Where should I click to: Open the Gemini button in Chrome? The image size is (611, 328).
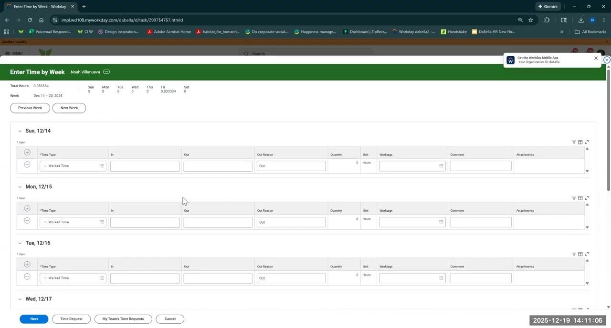click(548, 7)
